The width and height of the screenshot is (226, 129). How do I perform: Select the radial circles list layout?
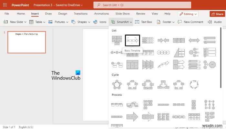click(x=194, y=52)
